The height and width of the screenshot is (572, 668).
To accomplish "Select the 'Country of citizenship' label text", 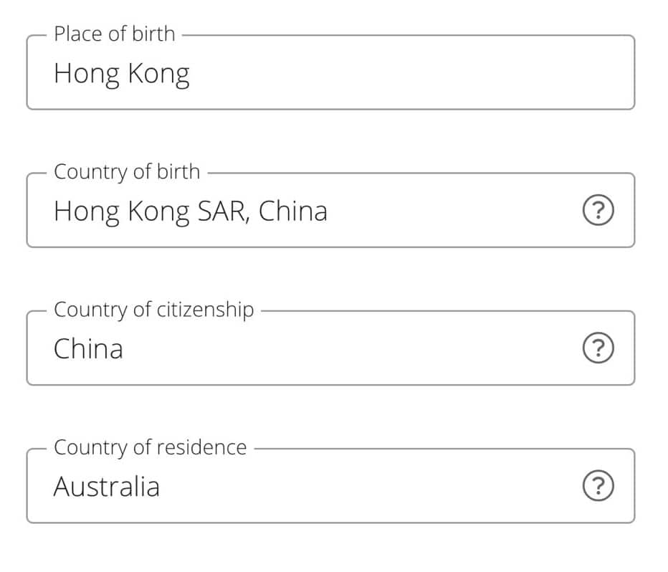I will click(x=153, y=310).
